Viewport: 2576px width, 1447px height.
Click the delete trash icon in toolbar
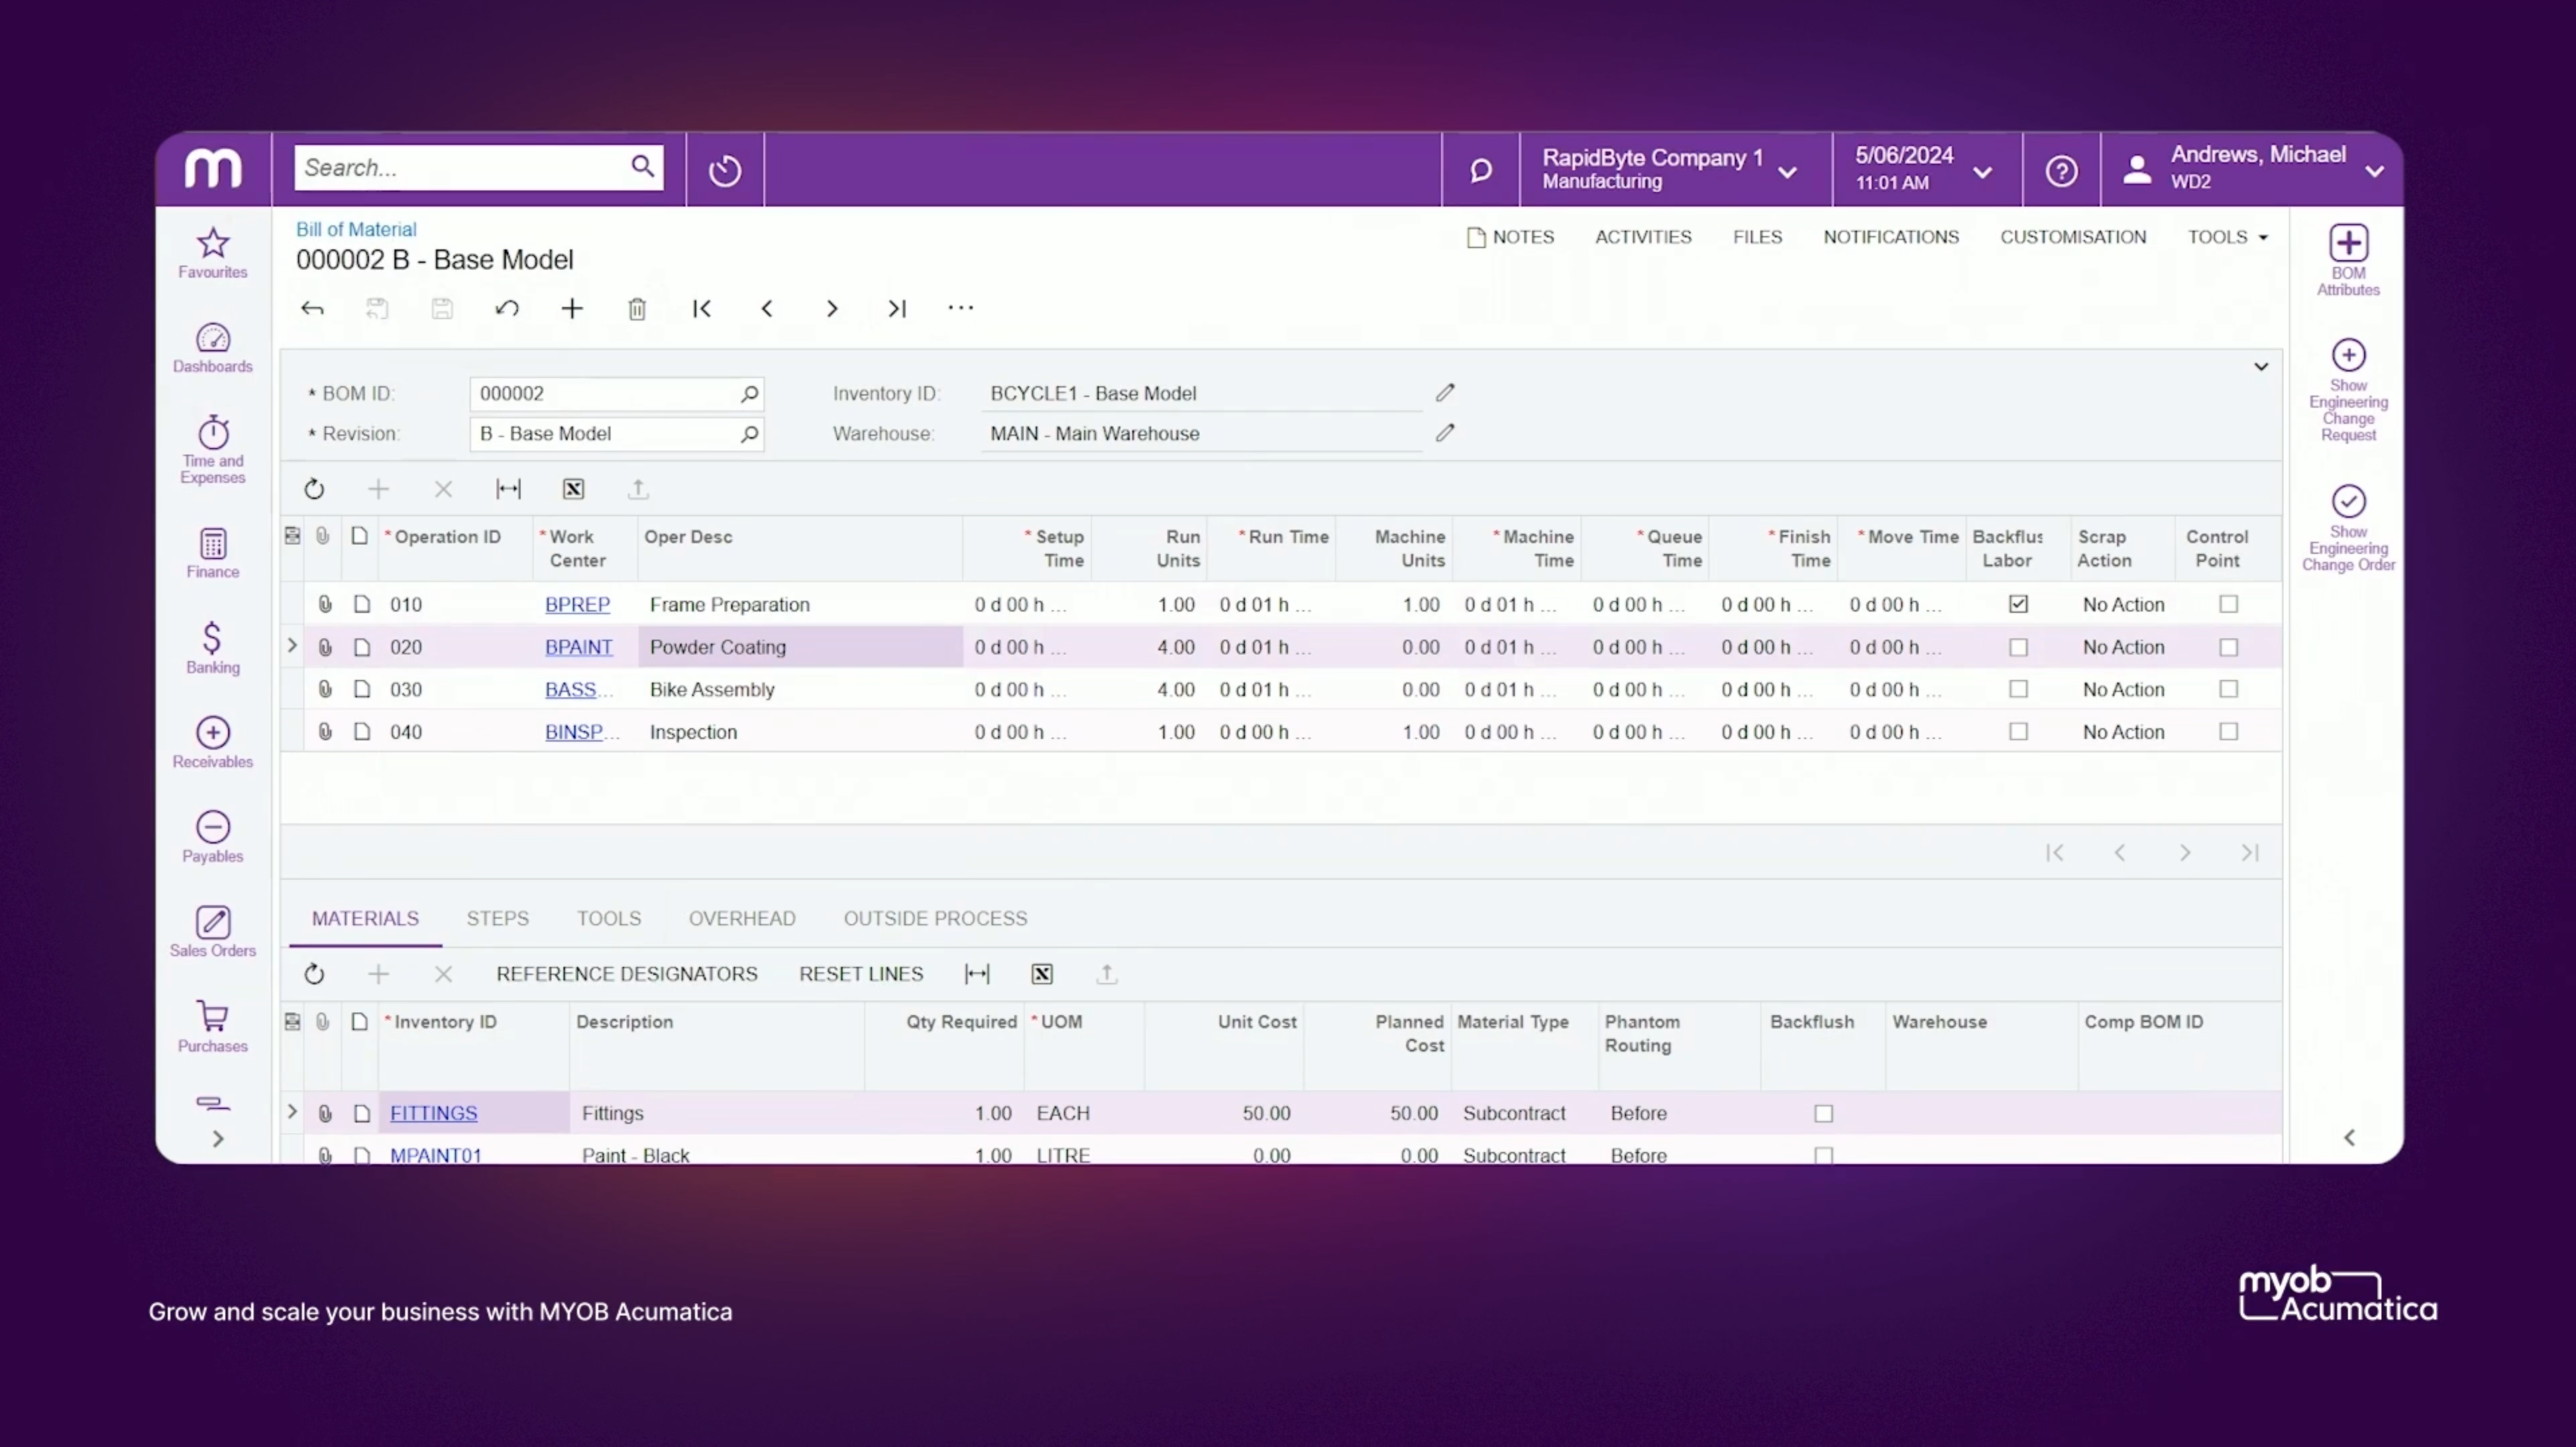tap(637, 309)
